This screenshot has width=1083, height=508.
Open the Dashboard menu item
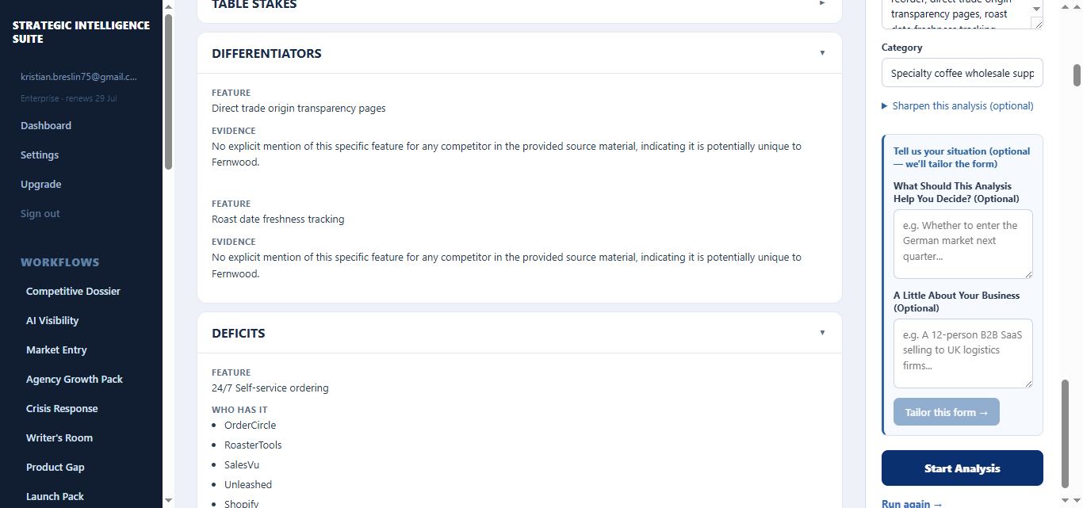pos(46,125)
